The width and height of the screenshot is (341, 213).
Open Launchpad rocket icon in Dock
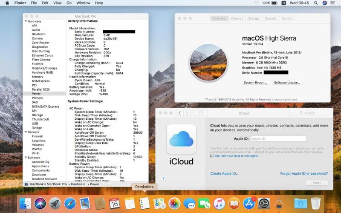pyautogui.click(x=55, y=204)
